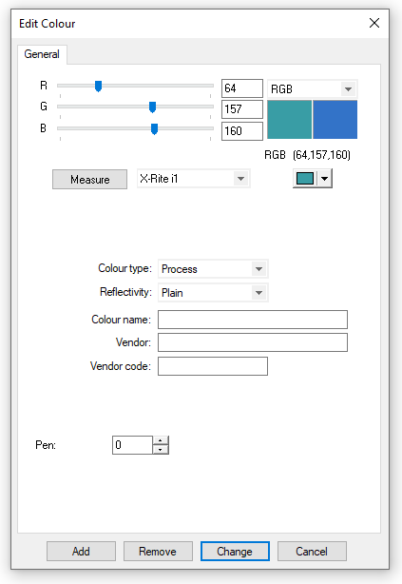Click the Pen number field

pos(132,445)
